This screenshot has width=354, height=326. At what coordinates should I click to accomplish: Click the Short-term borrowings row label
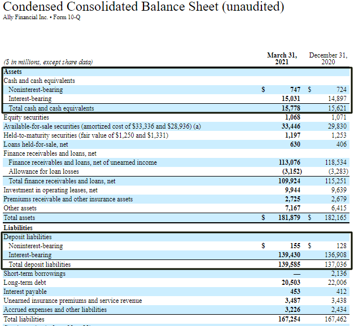pyautogui.click(x=34, y=274)
